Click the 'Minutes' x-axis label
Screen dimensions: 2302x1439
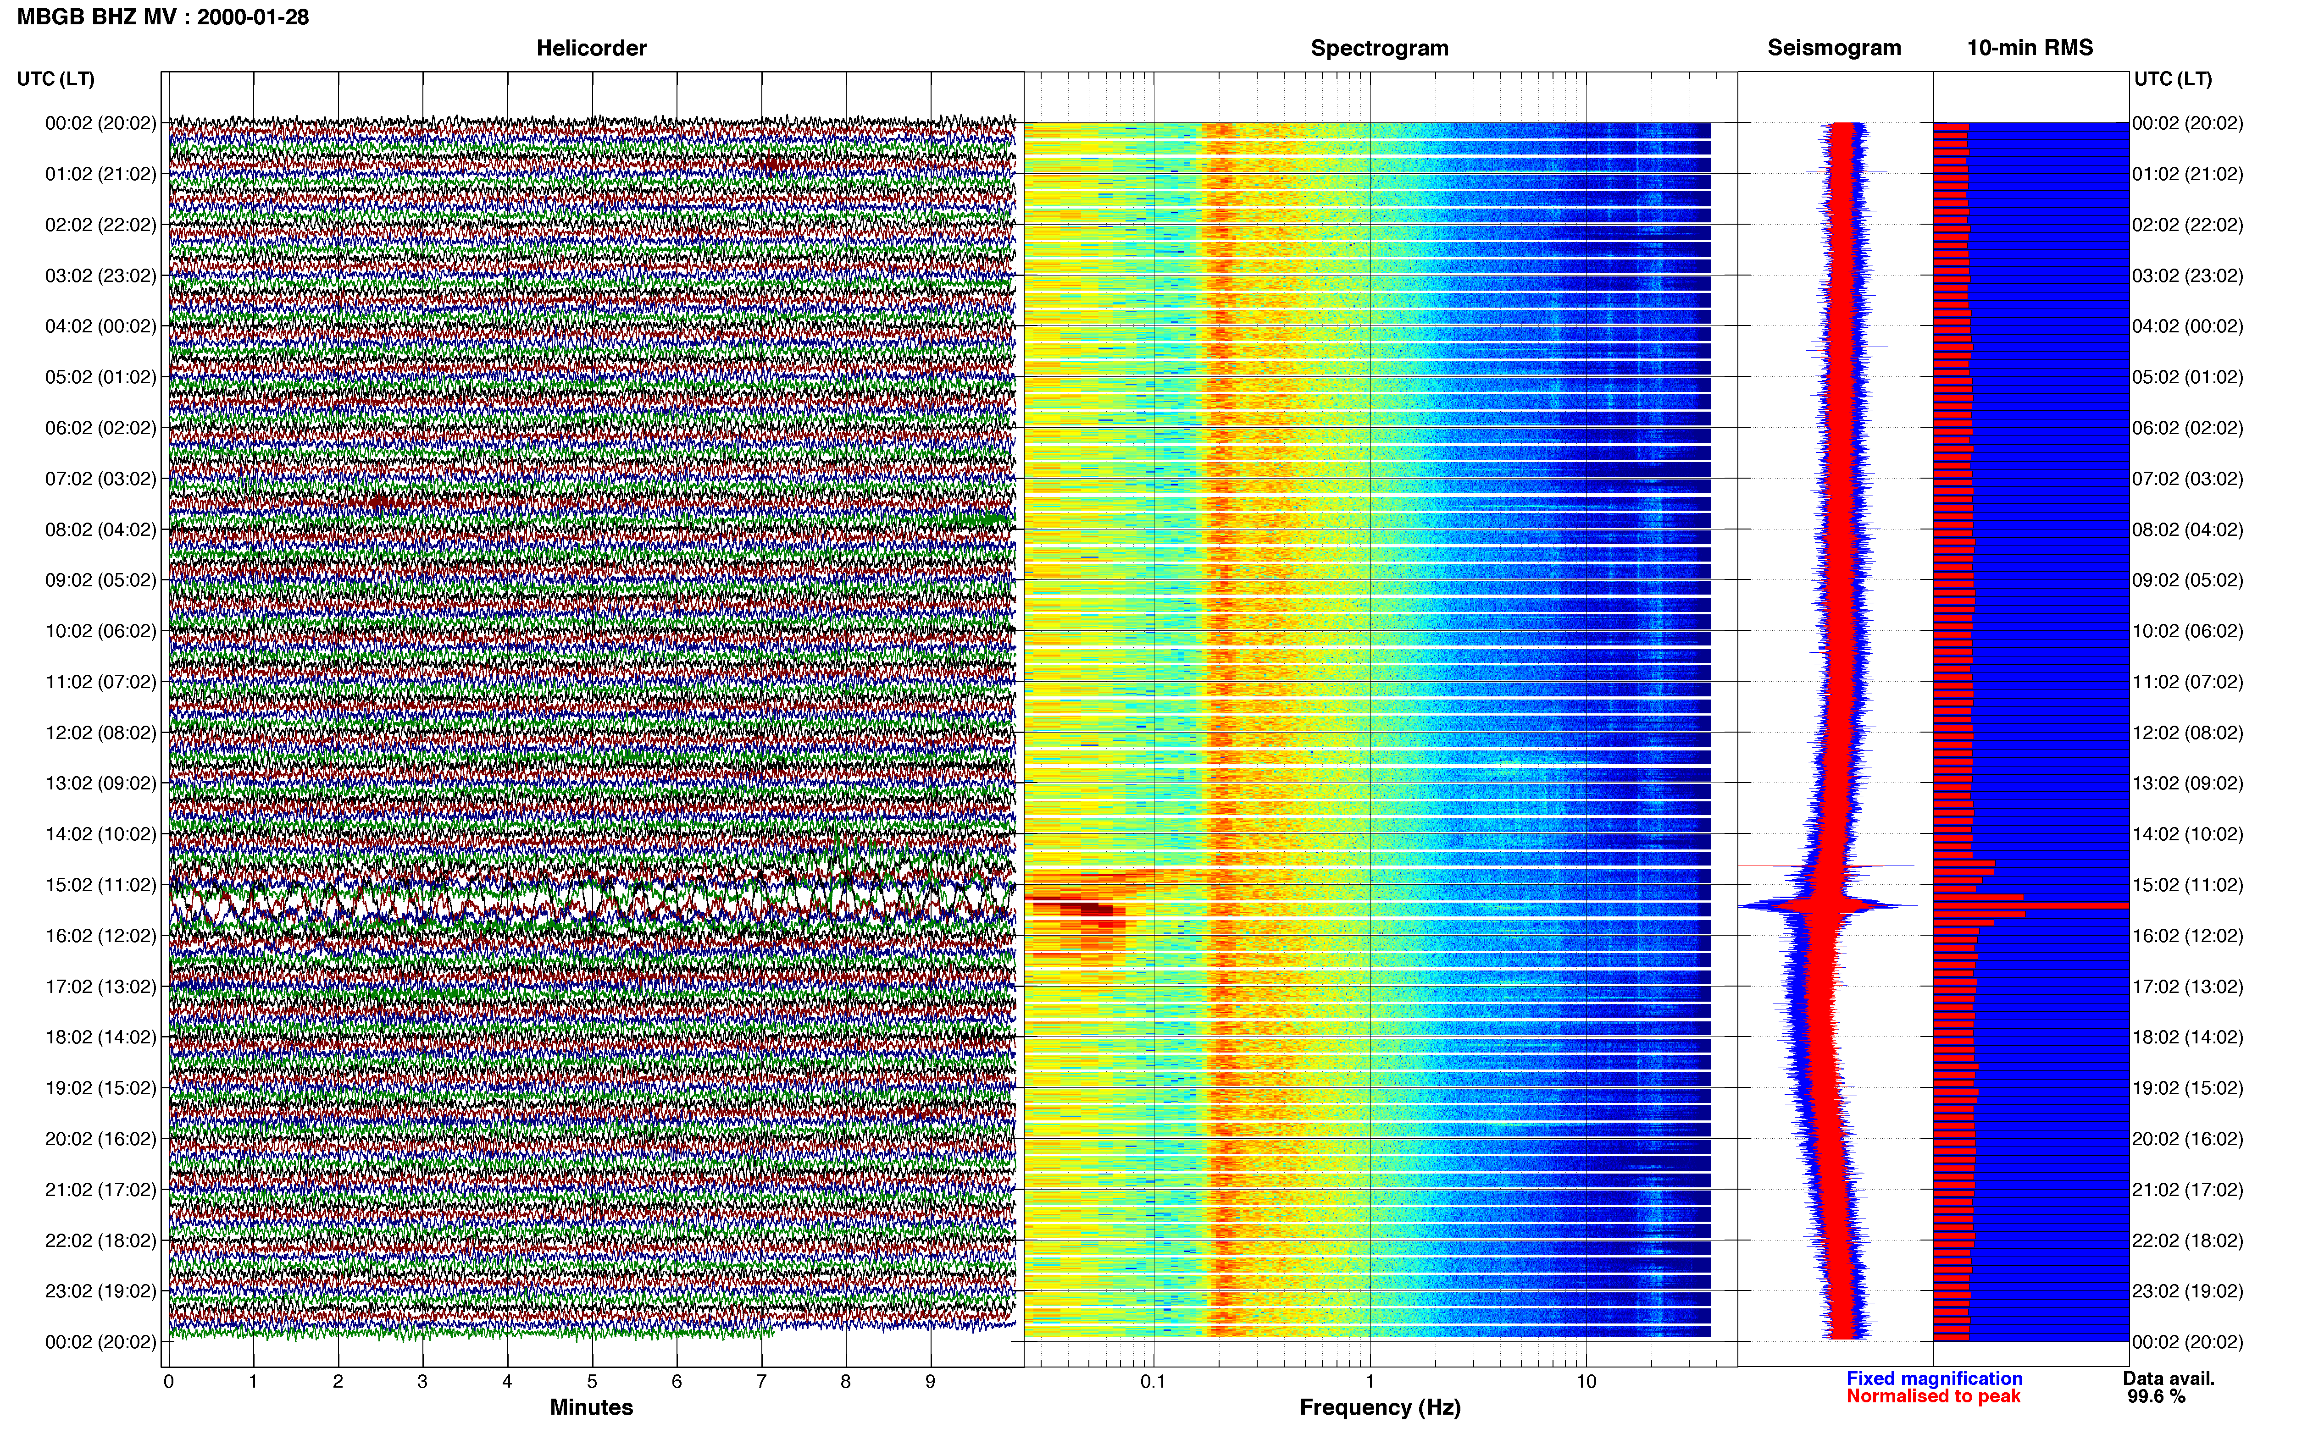coord(591,1406)
